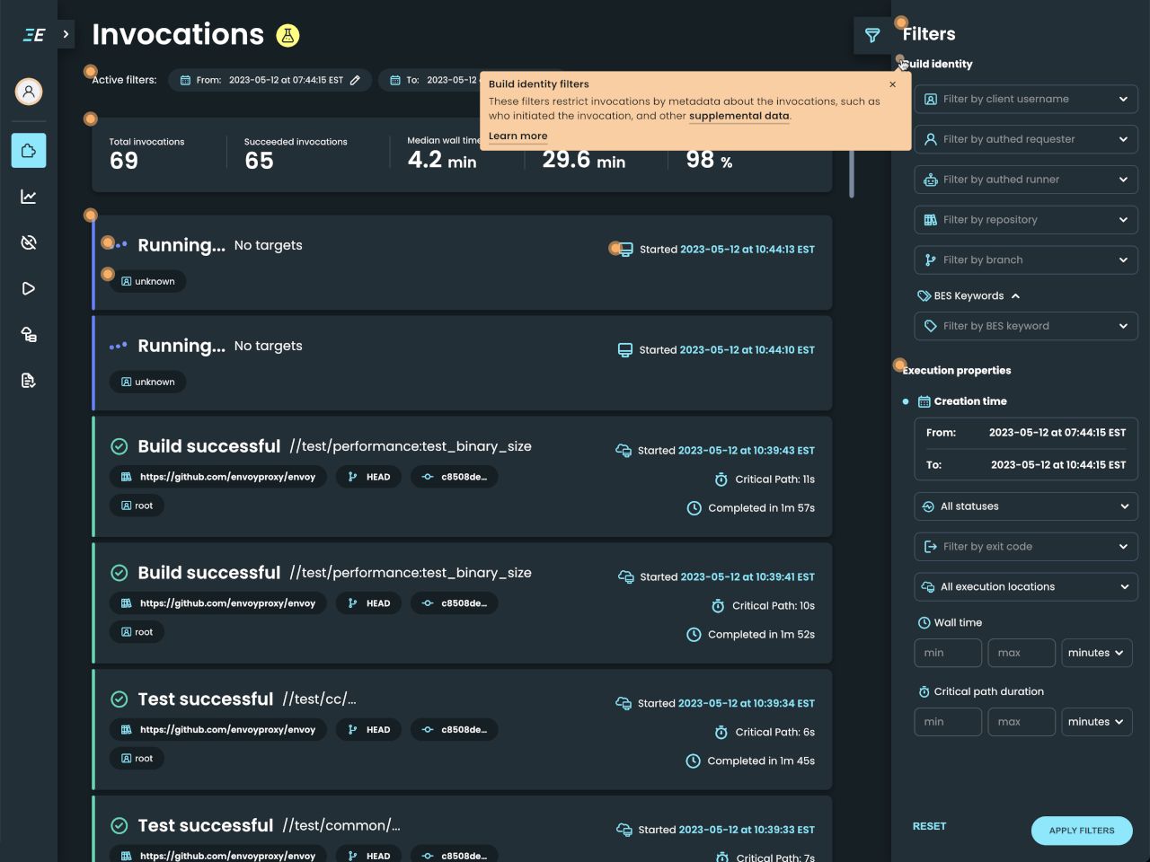This screenshot has width=1150, height=862.
Task: Open the All execution locations dropdown
Action: point(1025,586)
